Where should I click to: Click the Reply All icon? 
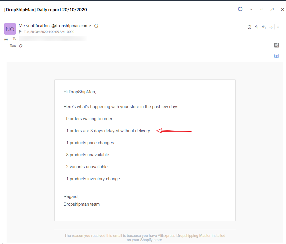tap(264, 27)
